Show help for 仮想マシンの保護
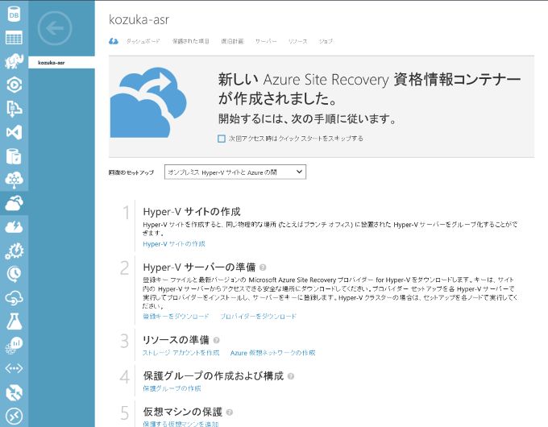The image size is (548, 427). click(x=229, y=412)
